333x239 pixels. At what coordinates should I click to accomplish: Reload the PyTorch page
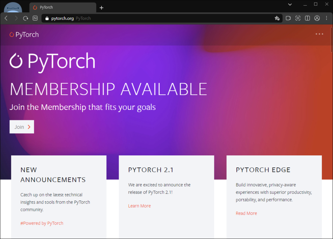(25, 18)
